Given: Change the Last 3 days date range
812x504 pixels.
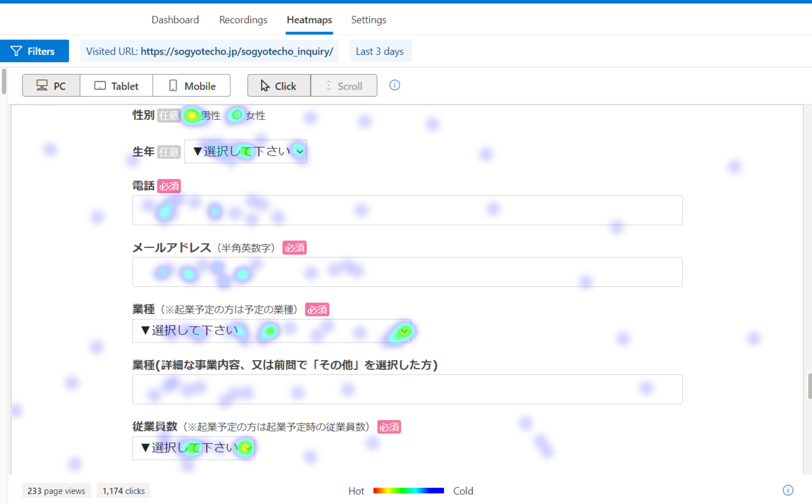Looking at the screenshot, I should pos(380,51).
